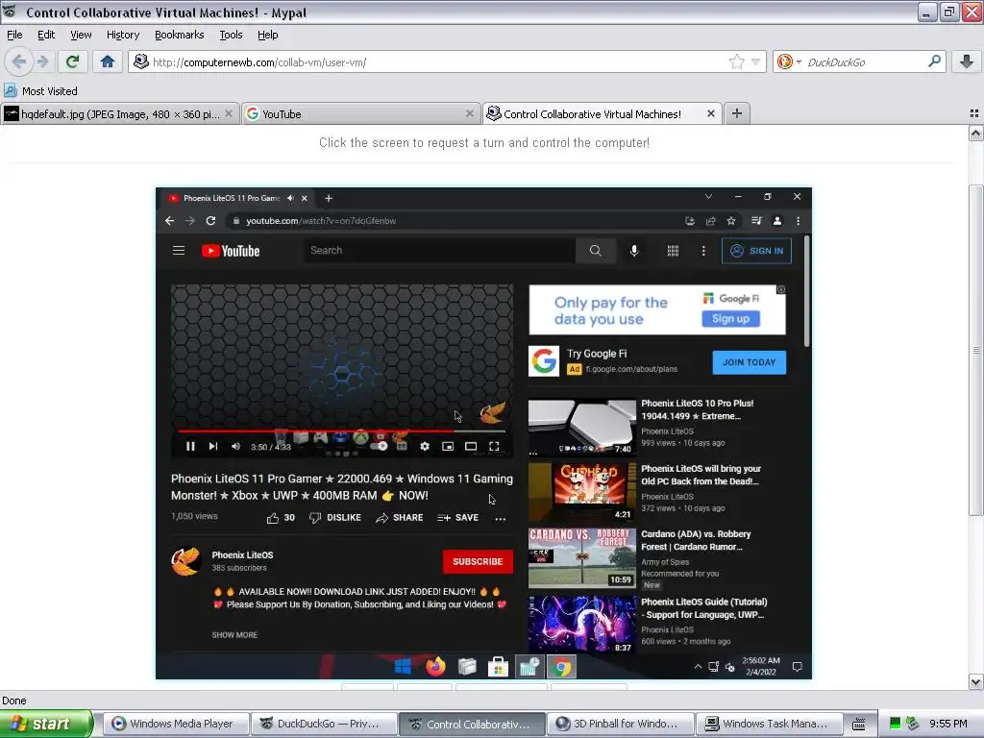Reload page in Mypal toolbar
The height and width of the screenshot is (738, 984).
tap(72, 61)
